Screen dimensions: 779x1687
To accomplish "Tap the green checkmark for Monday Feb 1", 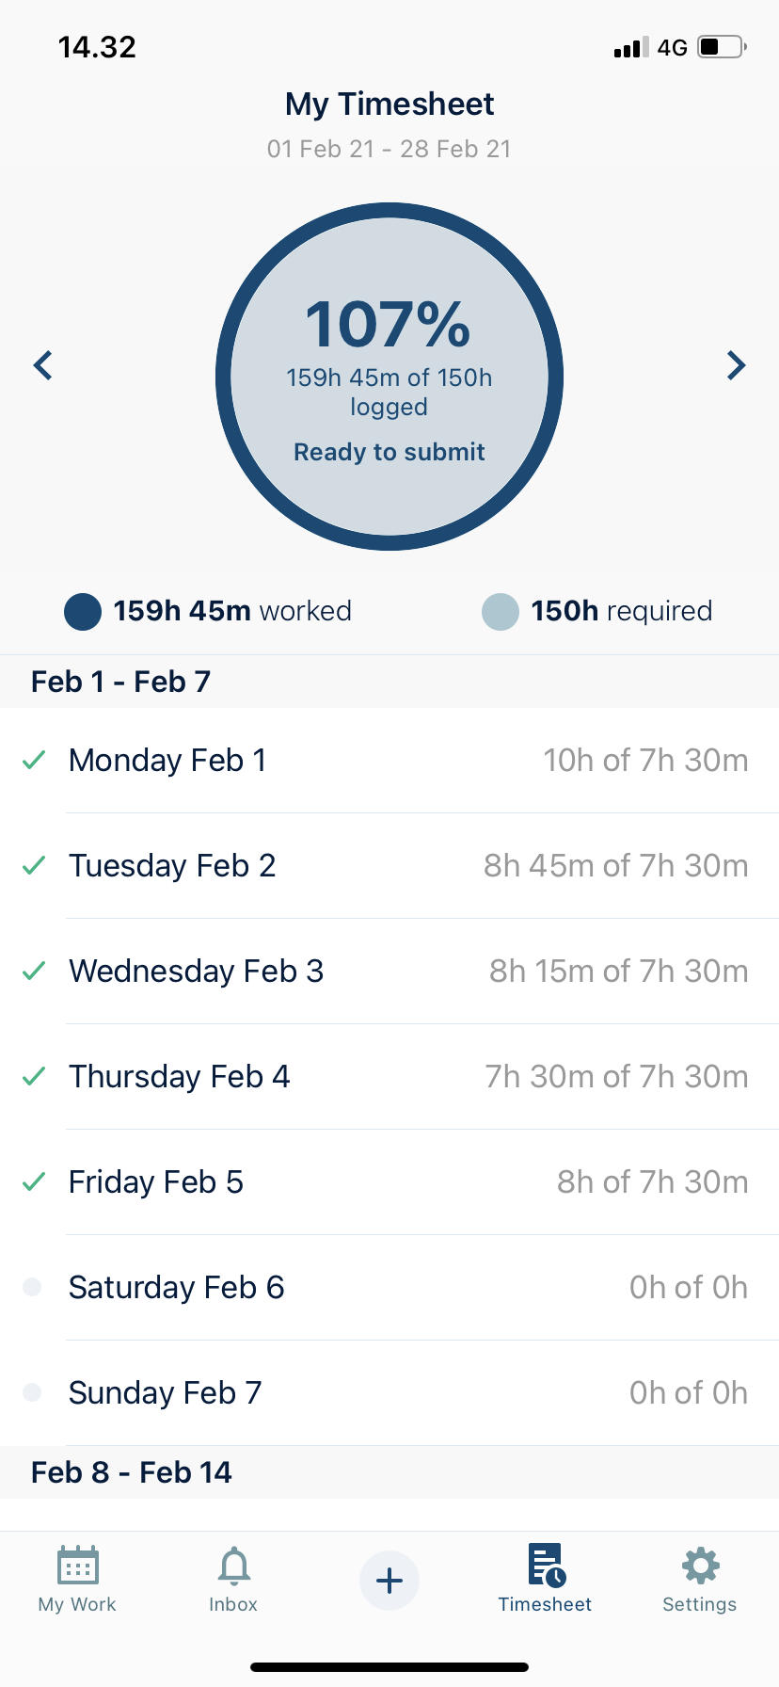I will tap(34, 760).
